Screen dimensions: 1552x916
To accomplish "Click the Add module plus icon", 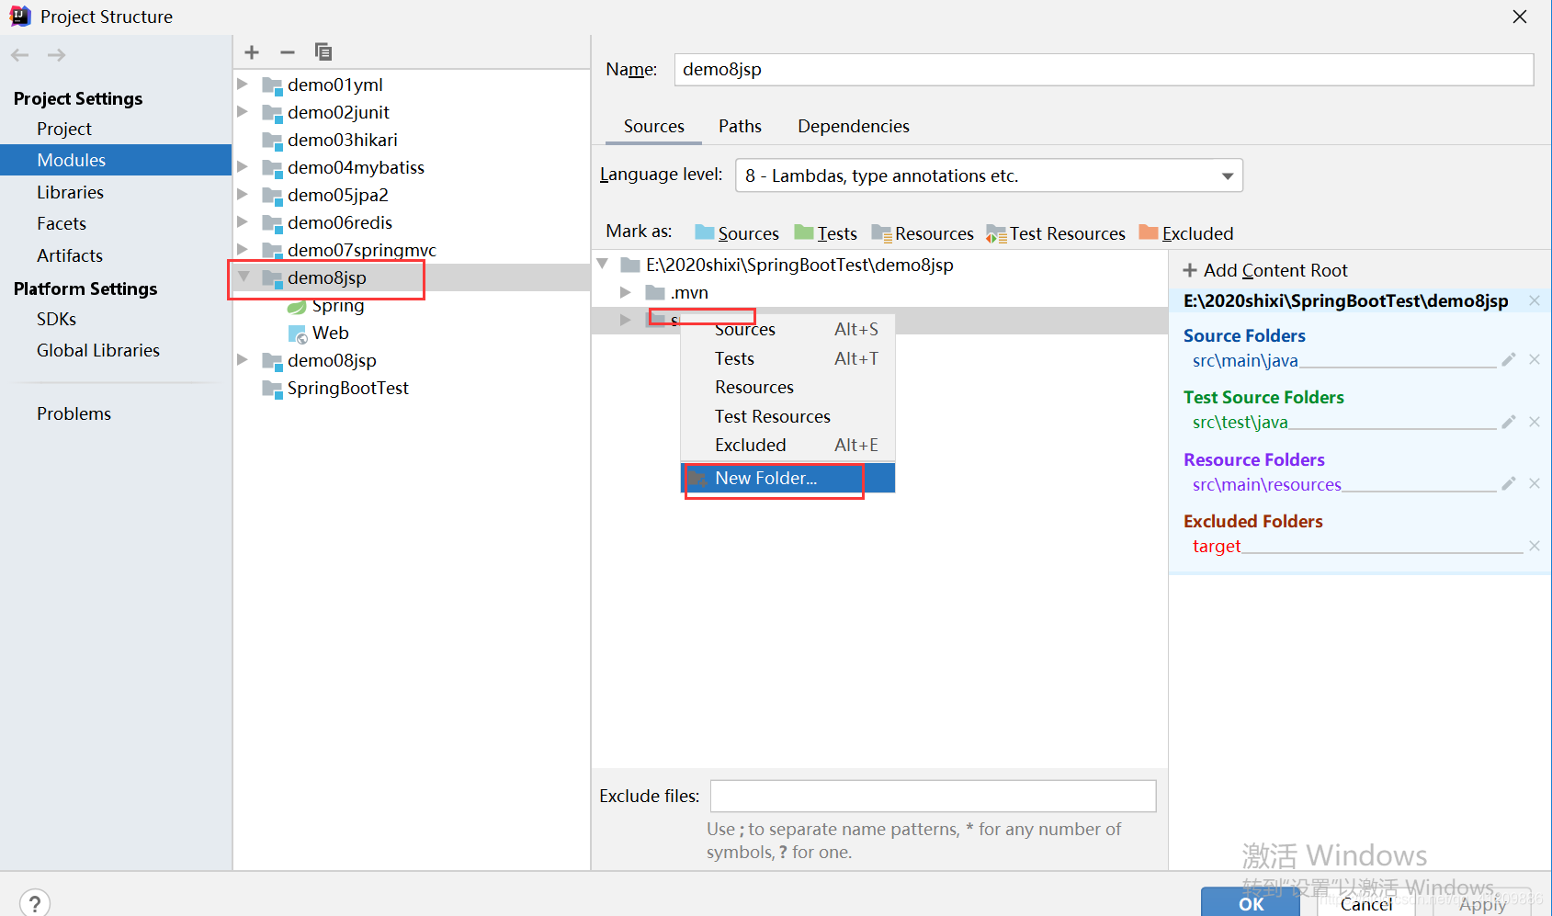I will [252, 52].
